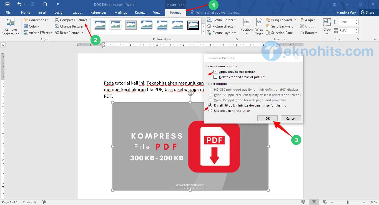Open Align dropdown
This screenshot has height=205, width=379.
308,20
